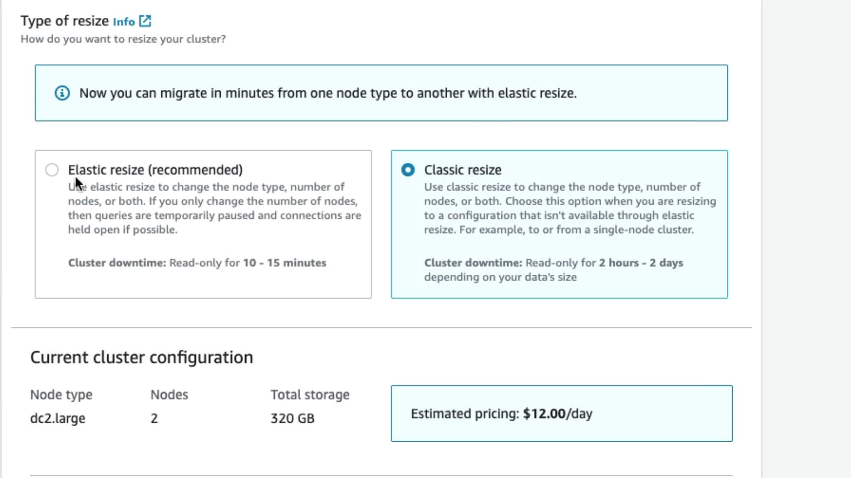Click the Current cluster configuration heading
Viewport: 851px width, 478px height.
click(141, 357)
